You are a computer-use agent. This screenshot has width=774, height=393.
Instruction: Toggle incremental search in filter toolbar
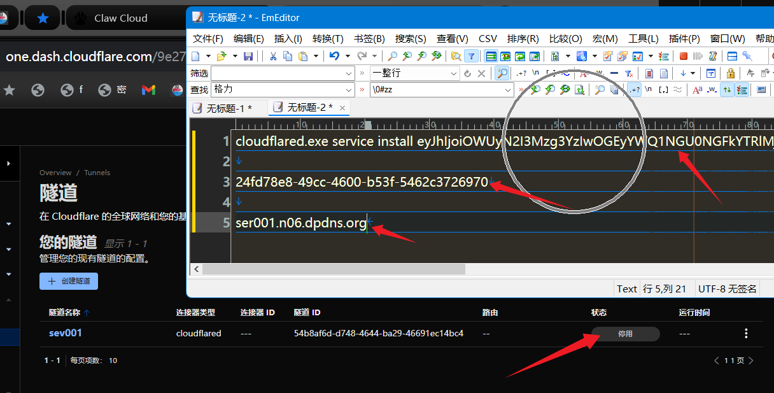pyautogui.click(x=502, y=73)
